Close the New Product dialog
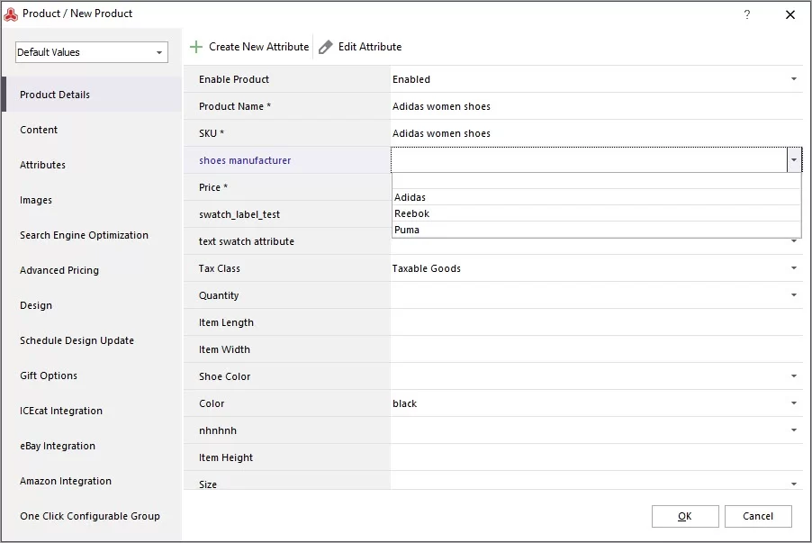This screenshot has height=543, width=812. click(789, 14)
